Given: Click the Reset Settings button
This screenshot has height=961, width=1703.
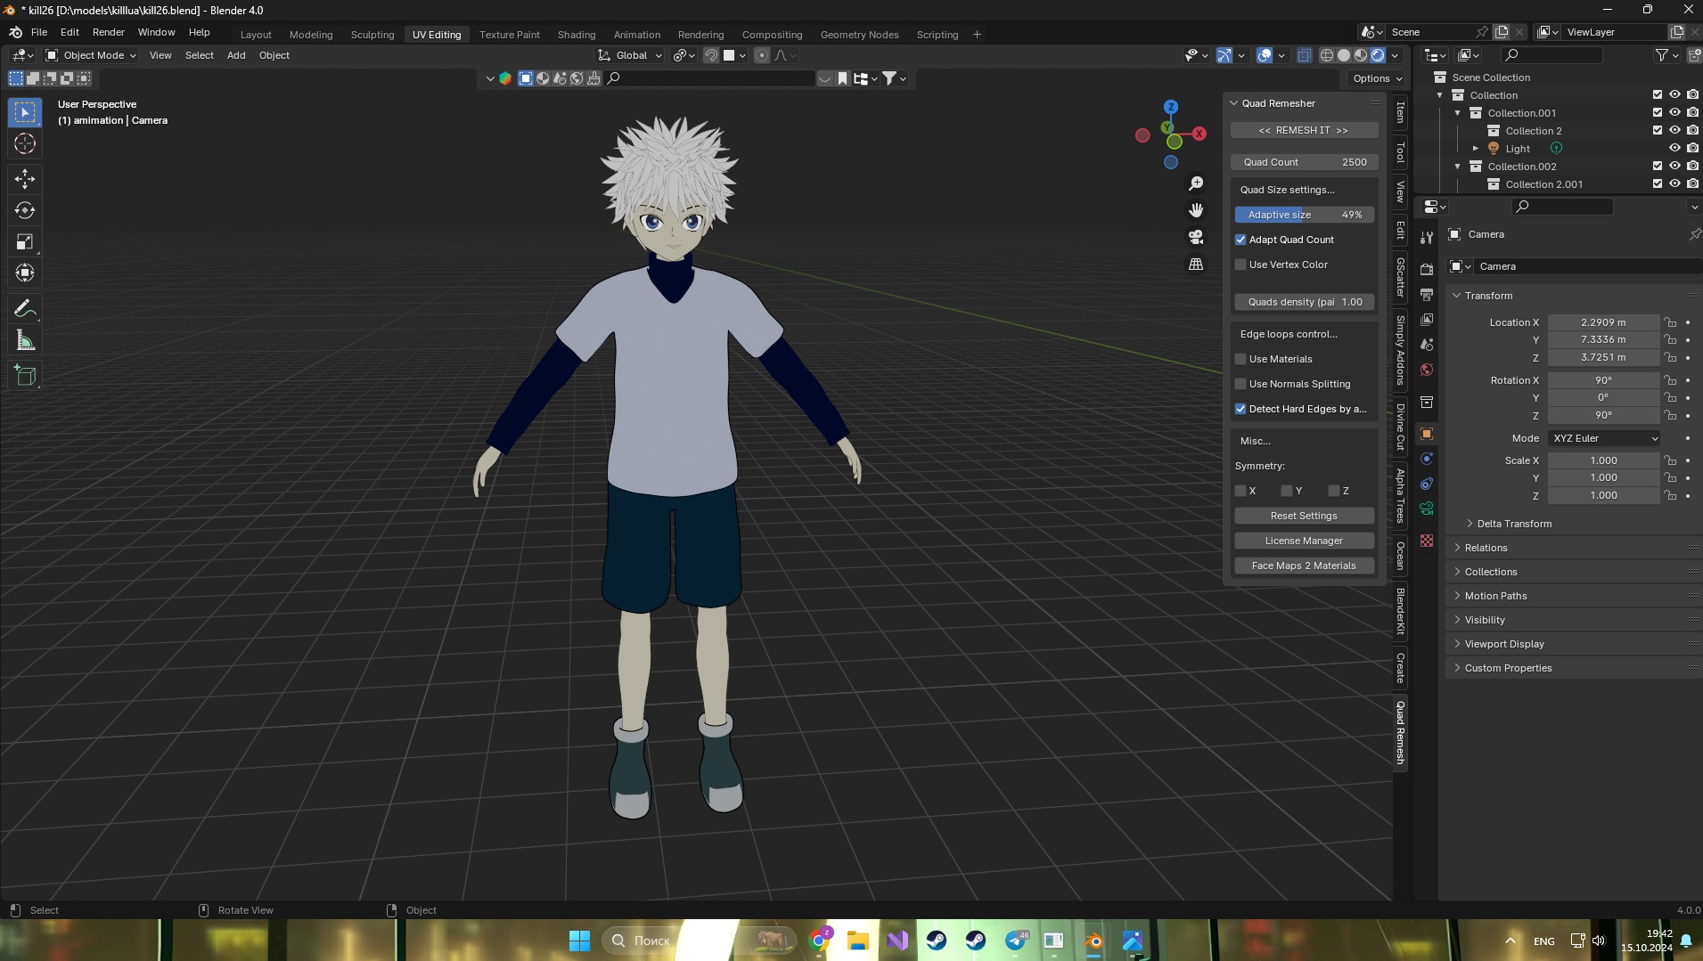Looking at the screenshot, I should click(x=1304, y=516).
